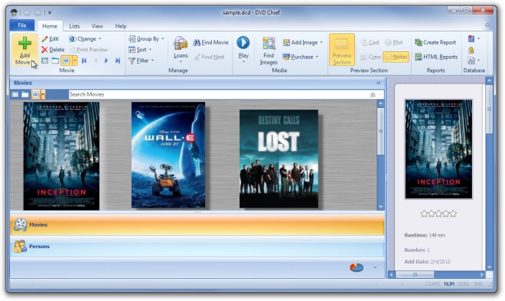Open the Find Images tool
Screen dimensions: 505x301
[x=269, y=51]
